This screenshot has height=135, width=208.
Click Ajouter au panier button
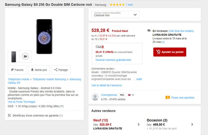click(170, 52)
